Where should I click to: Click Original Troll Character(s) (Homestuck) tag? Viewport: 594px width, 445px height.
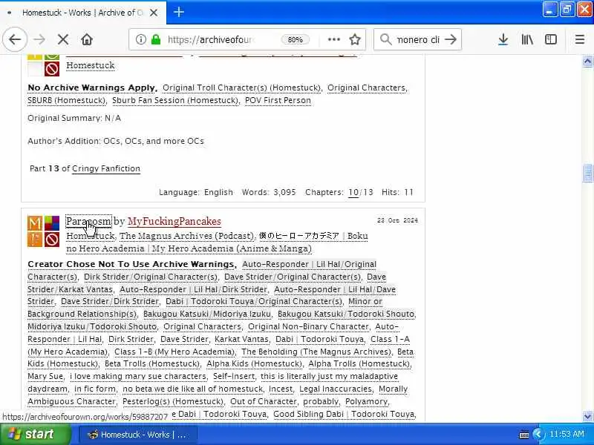(x=242, y=88)
